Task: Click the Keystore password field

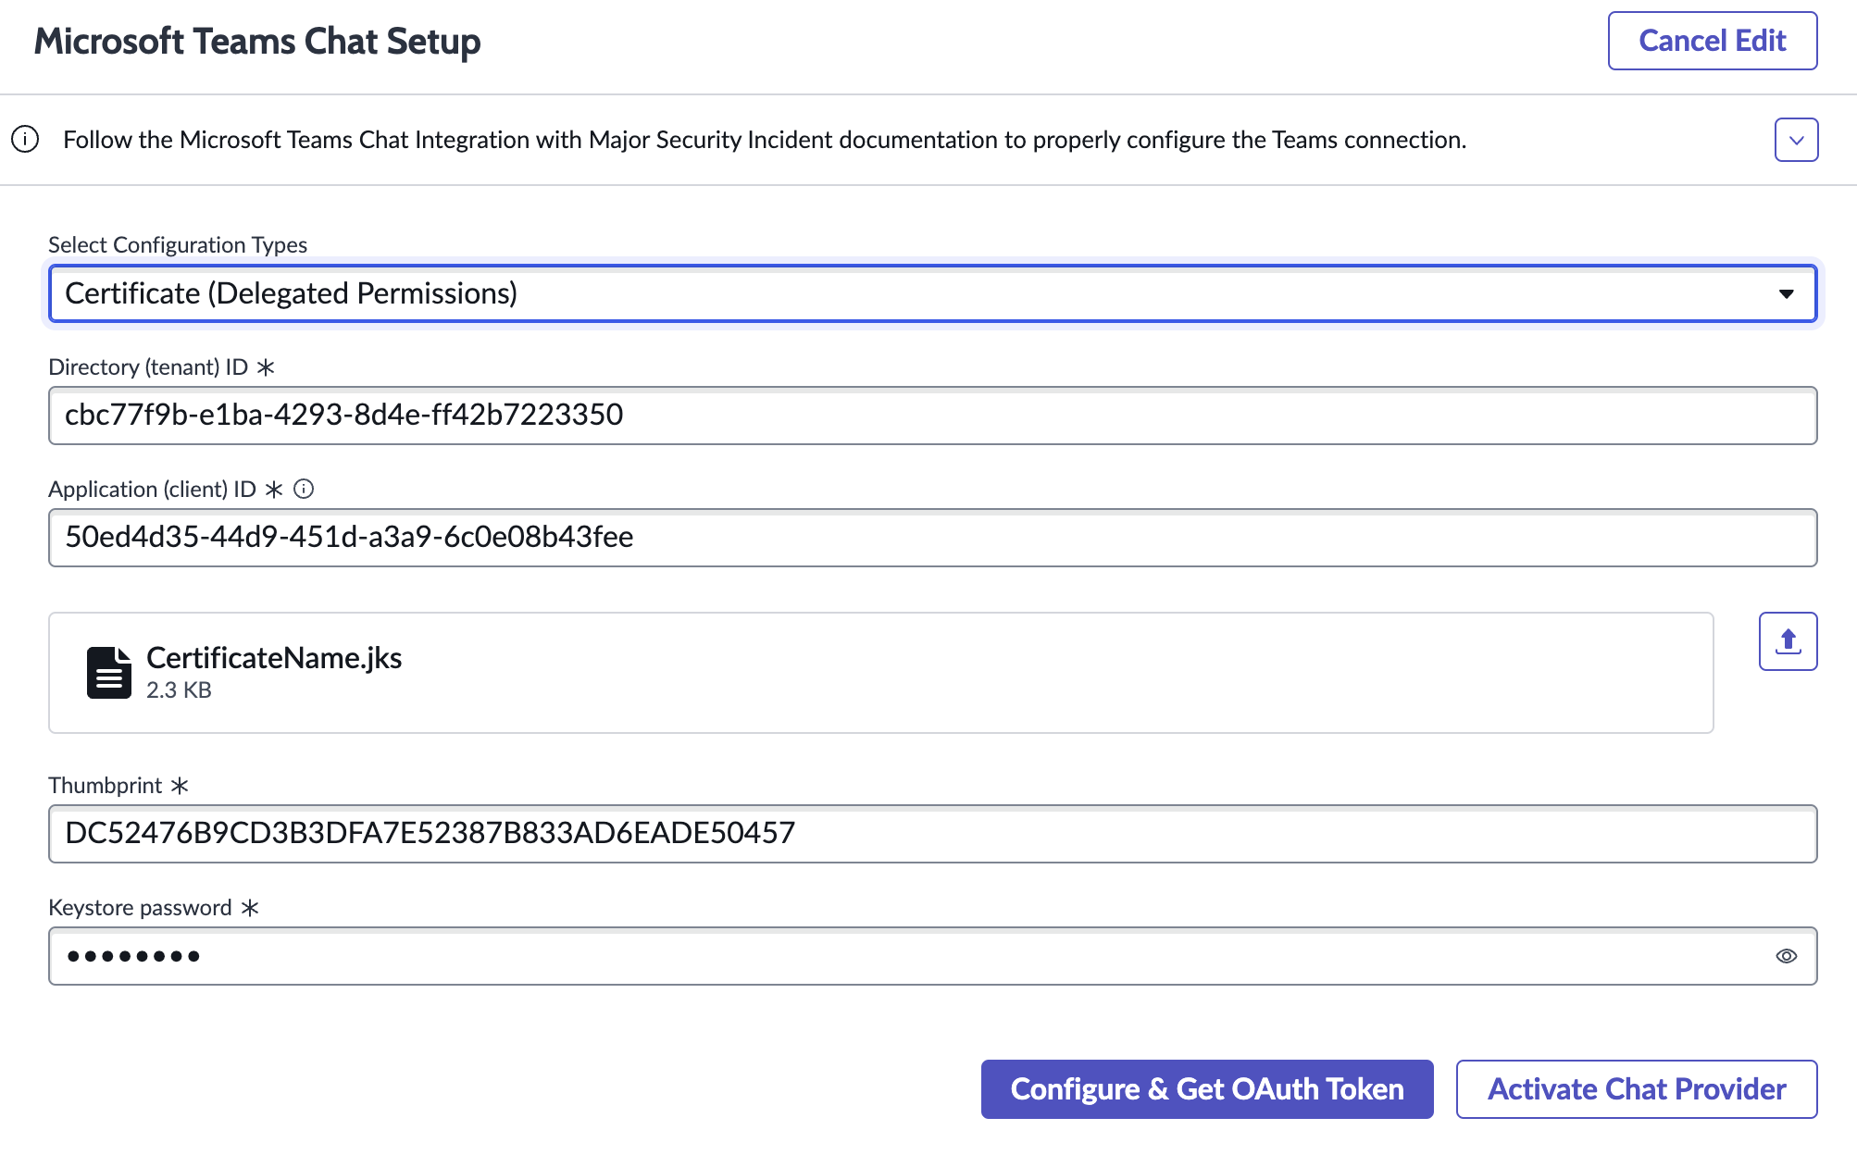Action: [932, 956]
